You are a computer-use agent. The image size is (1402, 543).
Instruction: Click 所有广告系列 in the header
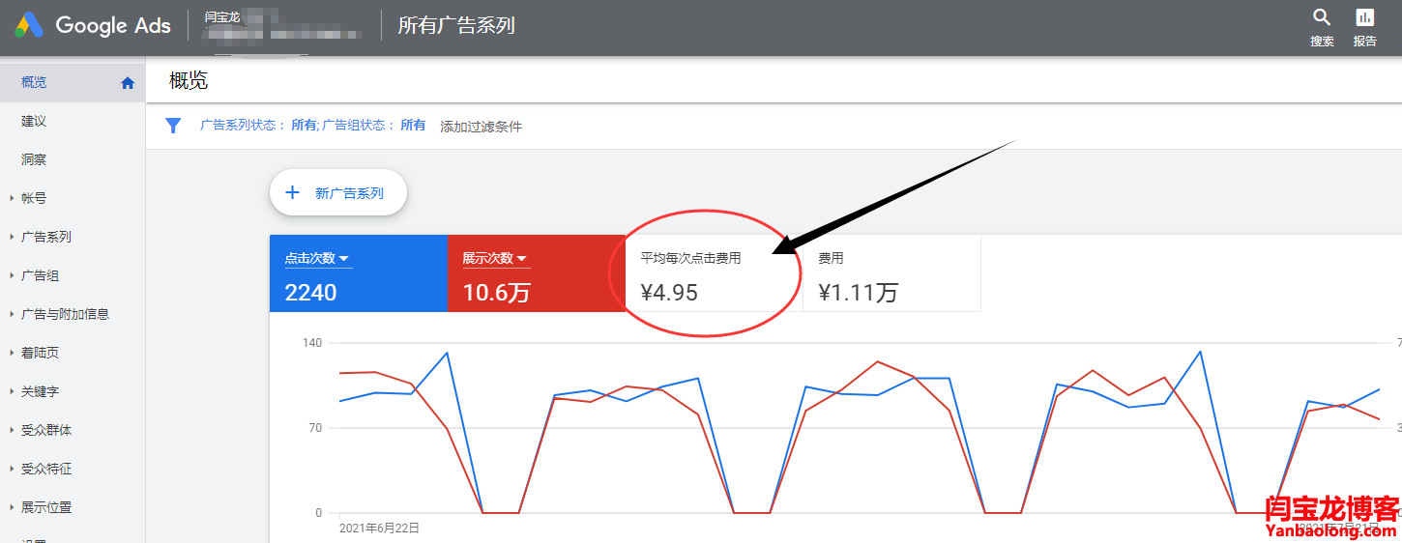(456, 25)
